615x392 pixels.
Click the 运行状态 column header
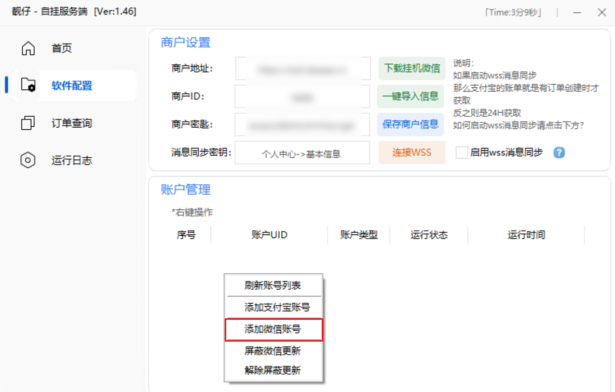click(x=429, y=235)
